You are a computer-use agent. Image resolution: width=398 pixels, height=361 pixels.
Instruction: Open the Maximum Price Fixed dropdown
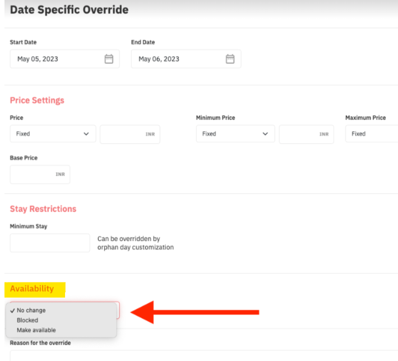coord(372,134)
